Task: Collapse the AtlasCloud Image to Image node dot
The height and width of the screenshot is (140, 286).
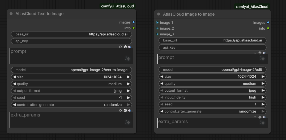Action: [159, 14]
